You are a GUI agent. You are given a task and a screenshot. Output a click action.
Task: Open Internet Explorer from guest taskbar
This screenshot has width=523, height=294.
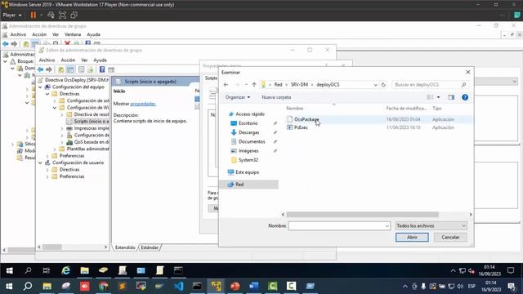[x=65, y=270]
